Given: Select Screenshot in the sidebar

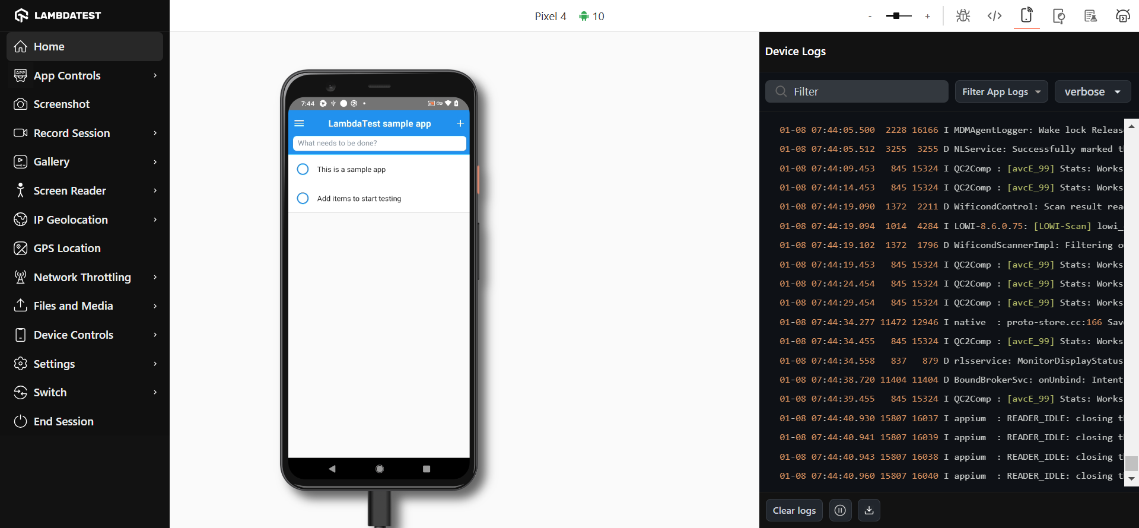Looking at the screenshot, I should tap(85, 104).
